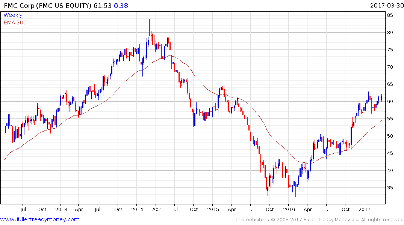The width and height of the screenshot is (404, 225).
Task: Click the last price value 61.53
Action: coord(103,6)
